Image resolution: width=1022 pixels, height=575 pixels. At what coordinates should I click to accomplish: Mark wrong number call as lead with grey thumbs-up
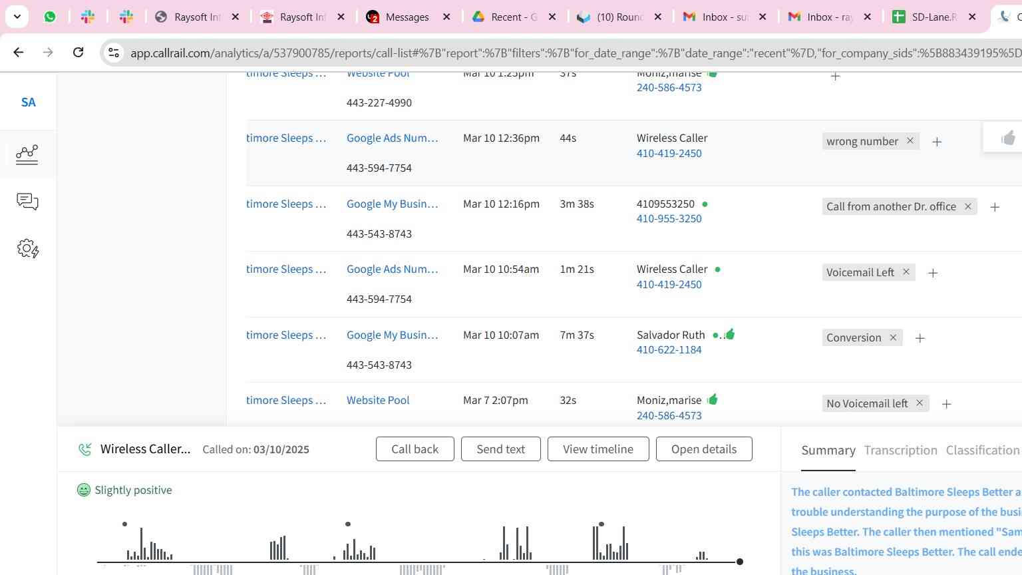[1008, 138]
